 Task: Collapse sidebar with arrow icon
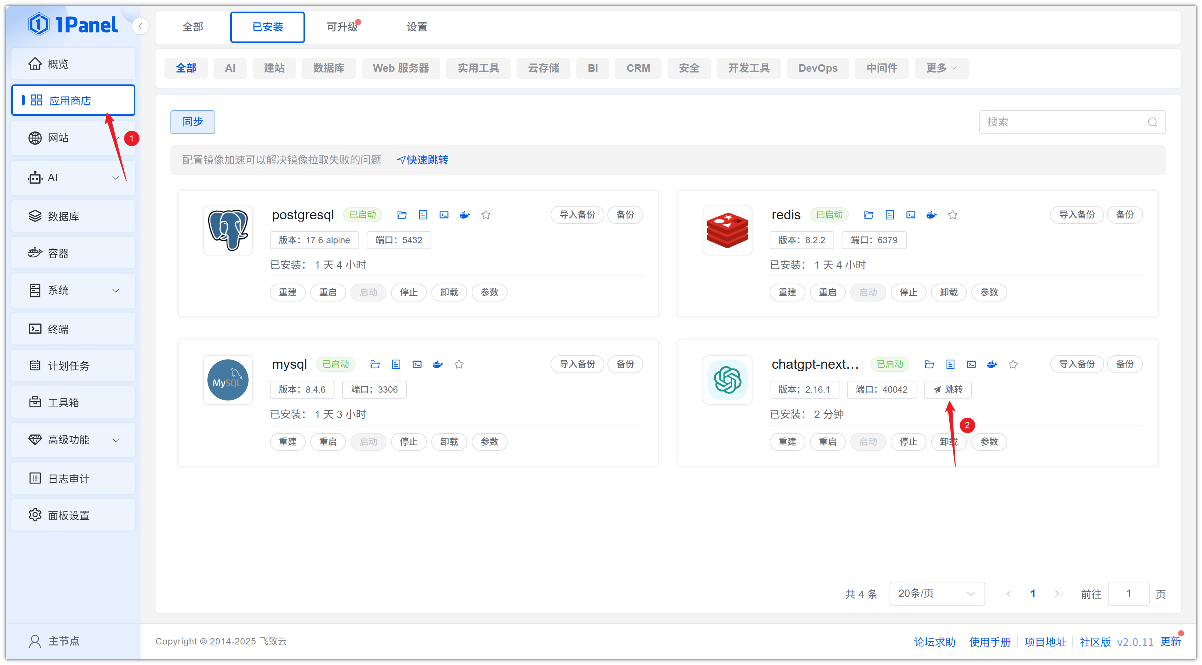click(x=140, y=26)
